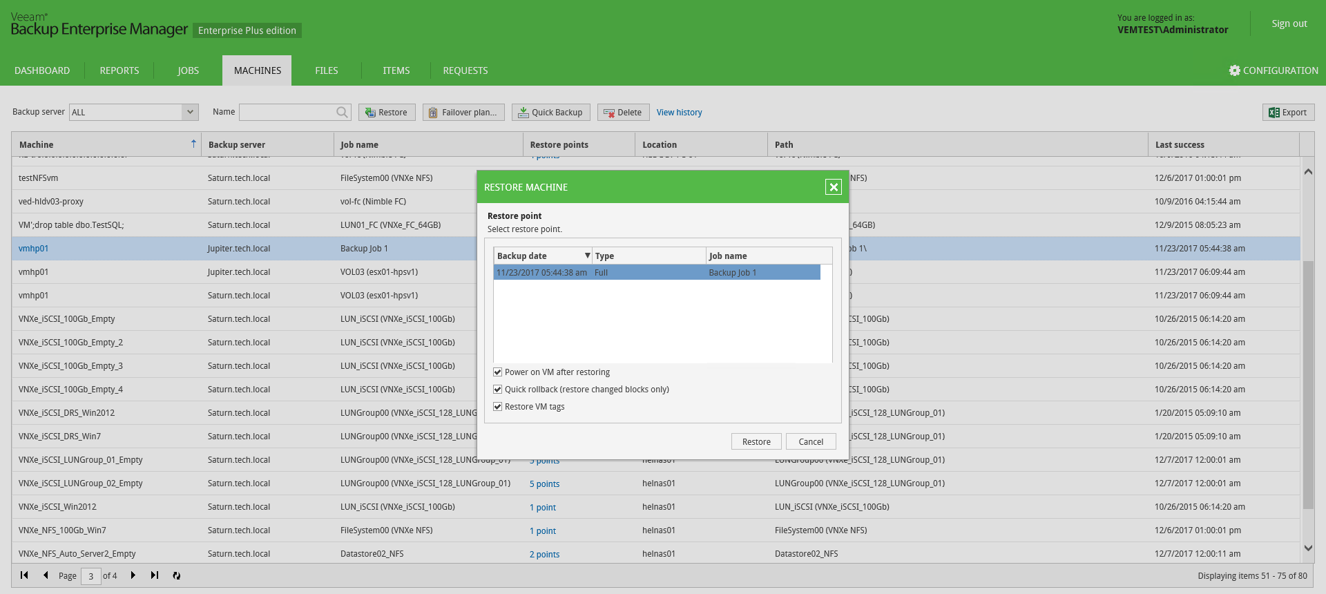1326x594 pixels.
Task: Go to the last page
Action: click(x=154, y=575)
